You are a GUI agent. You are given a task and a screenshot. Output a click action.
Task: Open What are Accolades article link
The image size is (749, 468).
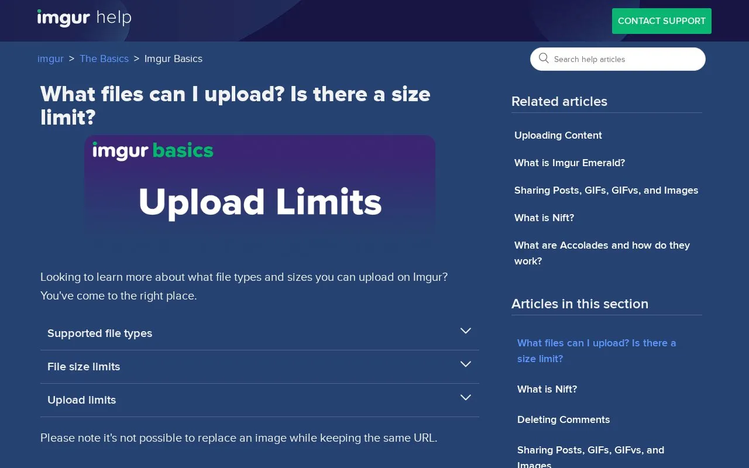(x=602, y=253)
